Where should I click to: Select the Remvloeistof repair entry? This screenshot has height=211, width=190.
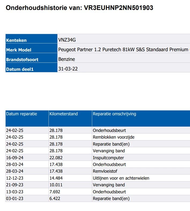(x=105, y=171)
